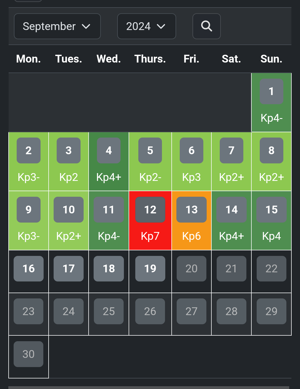300x389 pixels.
Task: Click the greyed-out day 20
Action: click(191, 269)
